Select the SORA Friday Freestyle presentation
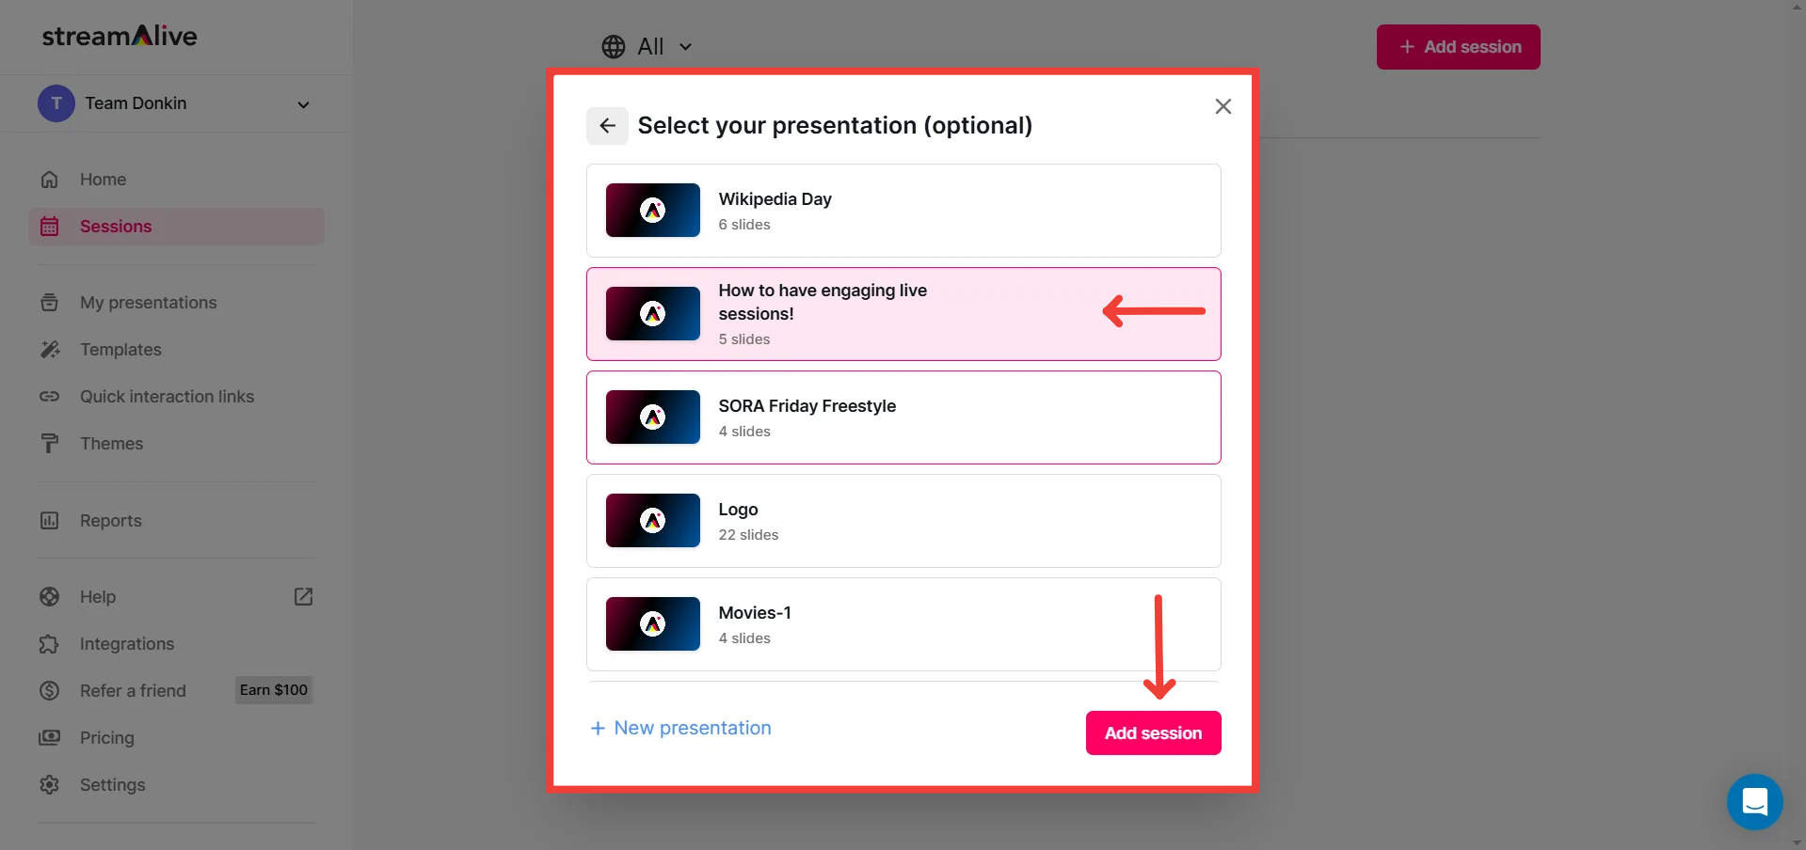The height and width of the screenshot is (850, 1806). (903, 417)
